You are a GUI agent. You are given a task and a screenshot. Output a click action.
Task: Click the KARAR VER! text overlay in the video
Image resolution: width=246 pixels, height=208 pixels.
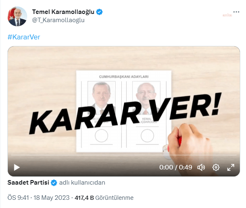pyautogui.click(x=125, y=114)
